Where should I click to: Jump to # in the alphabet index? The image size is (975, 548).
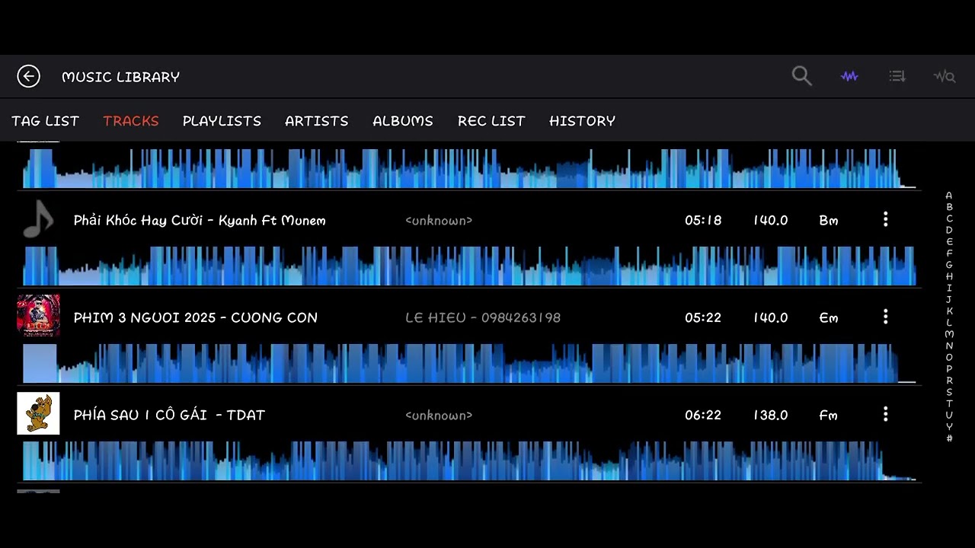(x=949, y=438)
